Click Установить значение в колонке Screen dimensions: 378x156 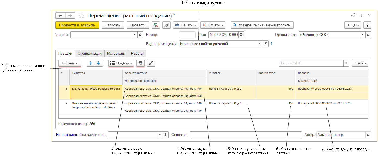262,25
